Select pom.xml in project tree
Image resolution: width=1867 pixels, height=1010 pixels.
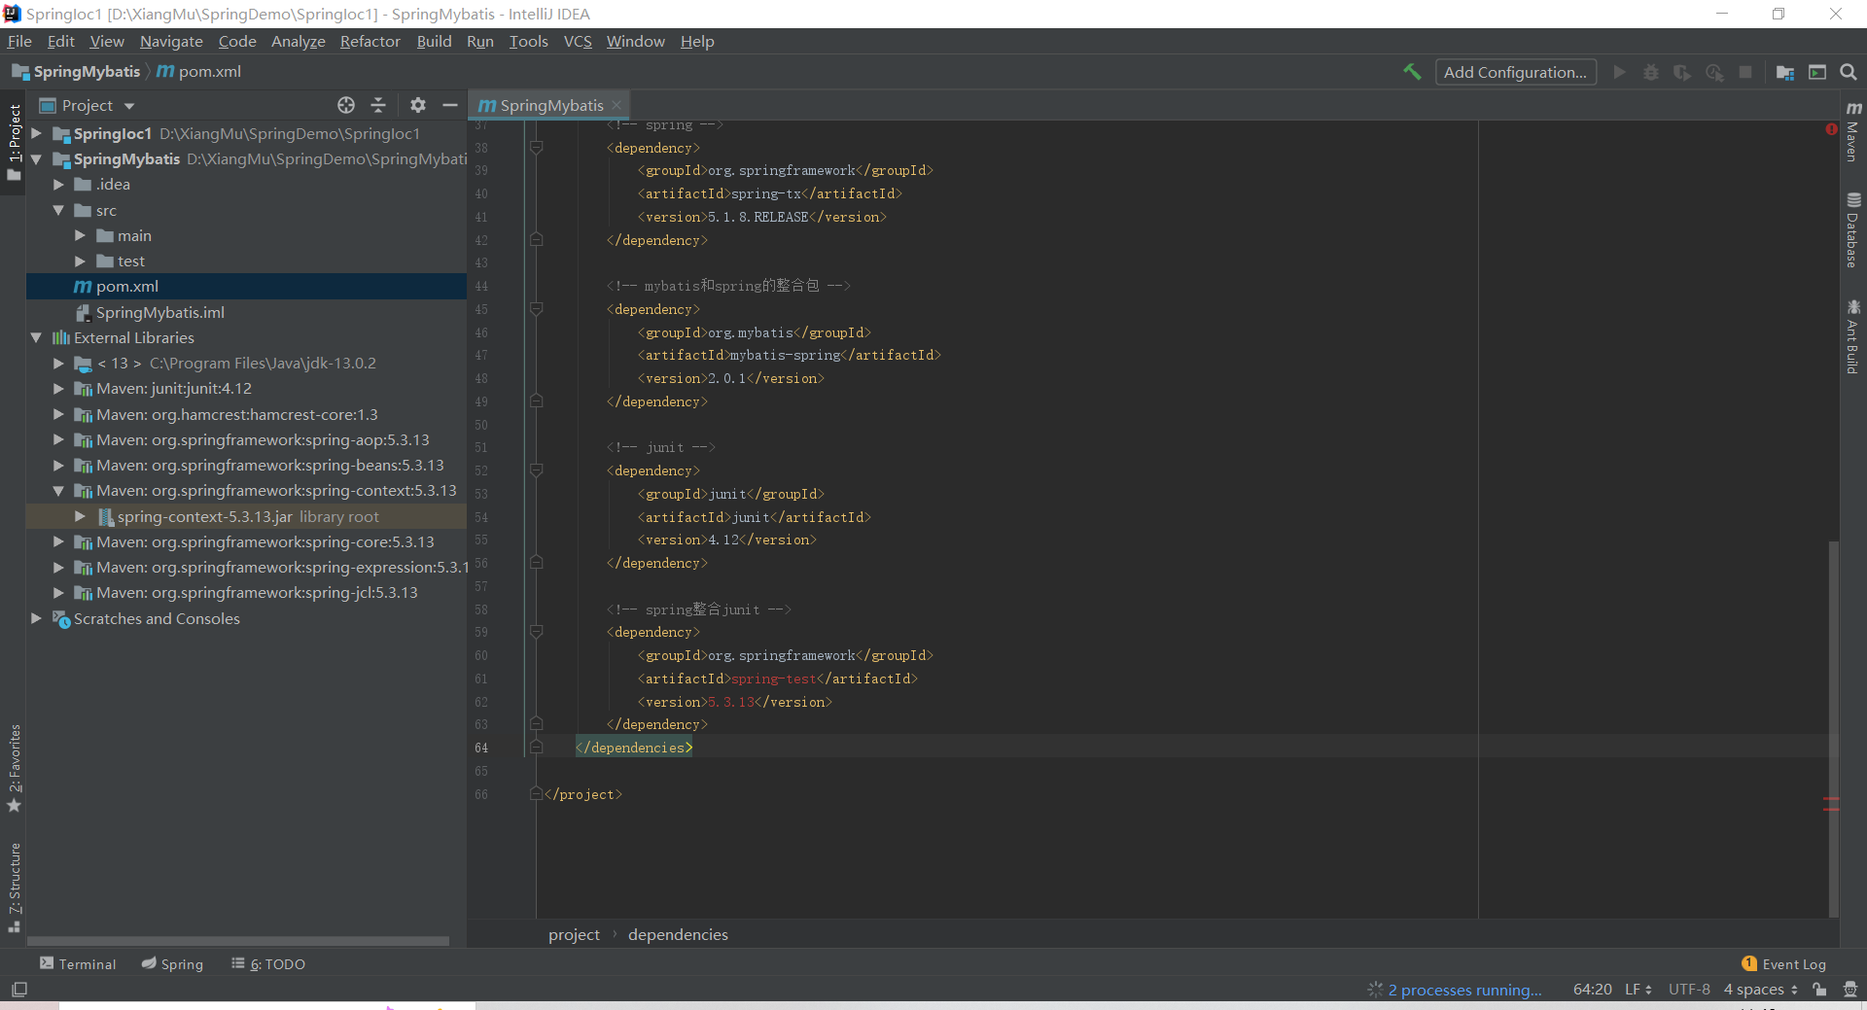pos(247,287)
